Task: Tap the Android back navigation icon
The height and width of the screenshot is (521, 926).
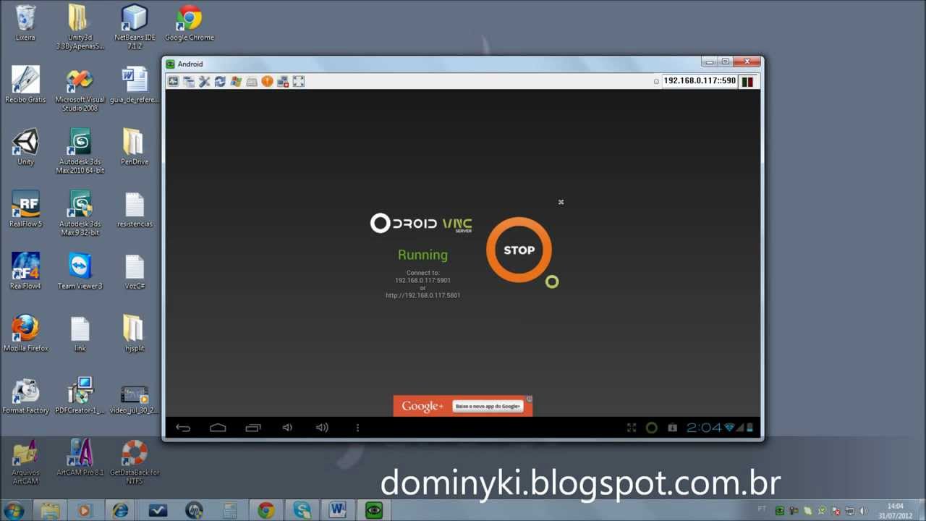Action: click(x=183, y=428)
